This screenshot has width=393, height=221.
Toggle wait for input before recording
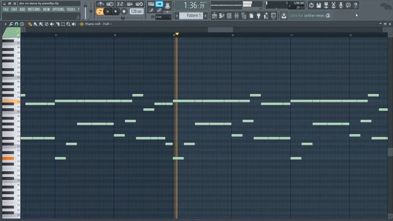[x=110, y=4]
